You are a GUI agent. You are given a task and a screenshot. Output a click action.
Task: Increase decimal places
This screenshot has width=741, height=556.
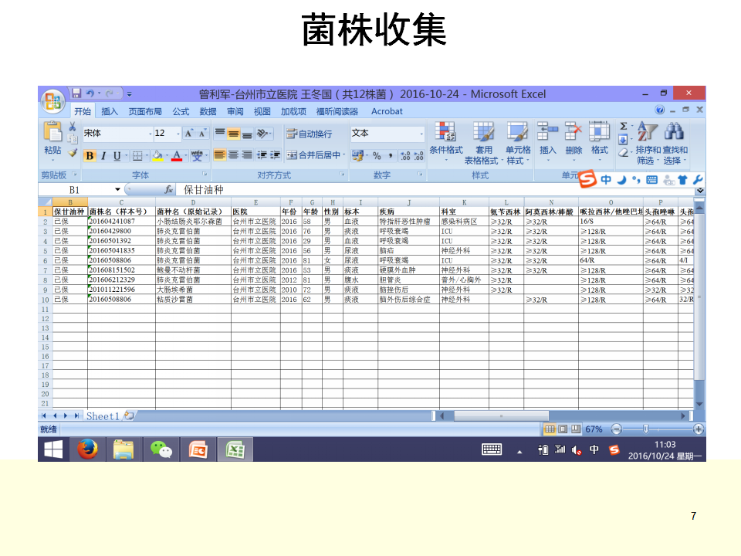point(405,155)
